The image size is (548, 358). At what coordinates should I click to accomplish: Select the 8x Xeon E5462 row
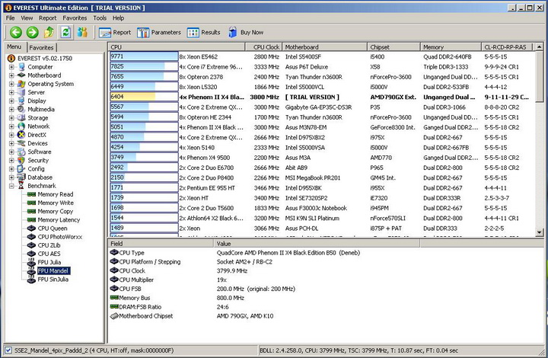click(x=322, y=56)
